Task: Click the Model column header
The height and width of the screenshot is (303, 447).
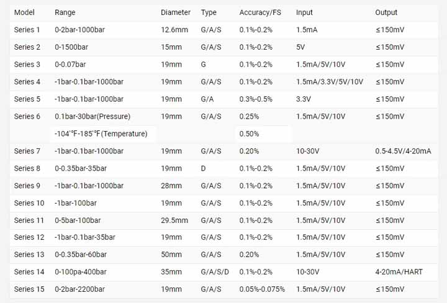Action: [x=24, y=12]
